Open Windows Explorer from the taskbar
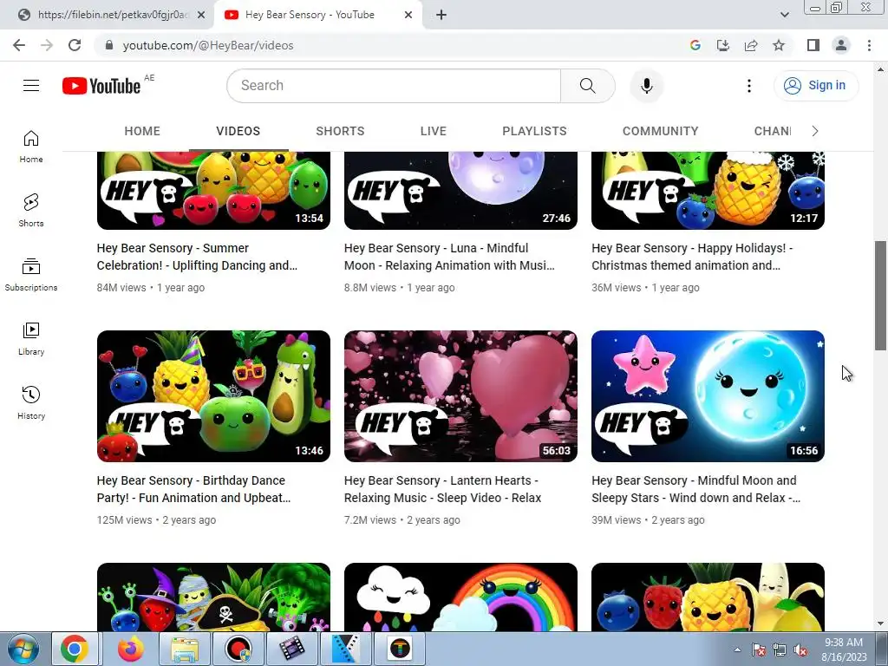 click(x=185, y=649)
